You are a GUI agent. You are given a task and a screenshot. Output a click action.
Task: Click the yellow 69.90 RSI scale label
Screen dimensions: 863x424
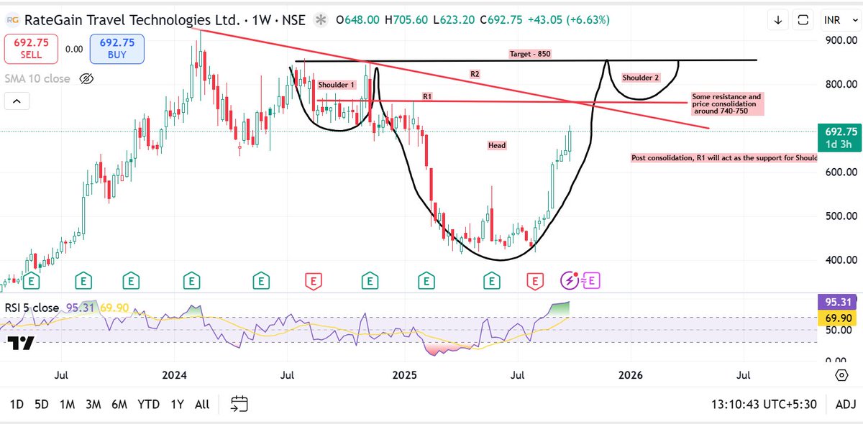coord(838,318)
